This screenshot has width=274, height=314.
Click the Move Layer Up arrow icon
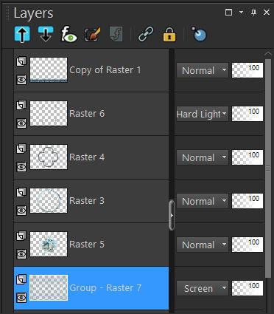22,34
